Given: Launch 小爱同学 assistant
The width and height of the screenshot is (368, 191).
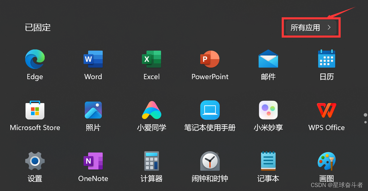Looking at the screenshot, I should (152, 110).
